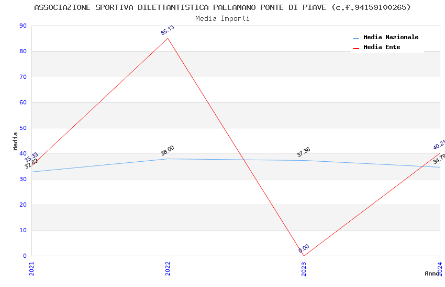
Task: Click the 35.33 data label for 2021
Action: (31, 157)
